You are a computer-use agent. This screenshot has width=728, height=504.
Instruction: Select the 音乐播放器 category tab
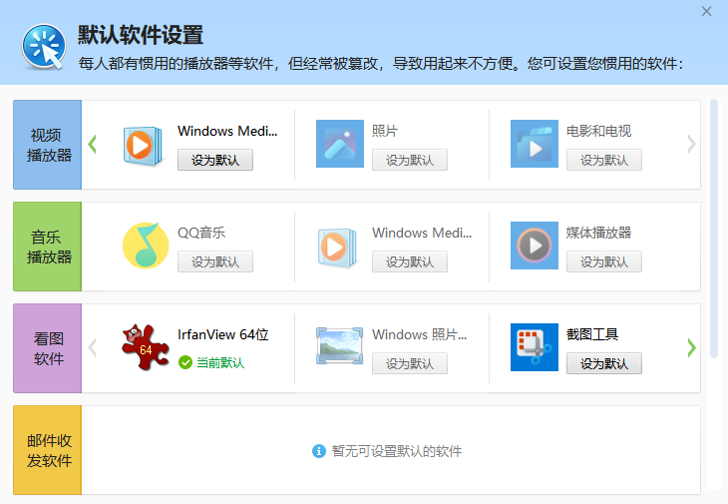click(x=47, y=247)
